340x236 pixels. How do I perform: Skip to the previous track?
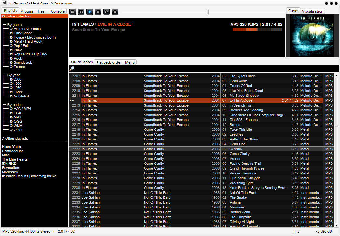98,12
